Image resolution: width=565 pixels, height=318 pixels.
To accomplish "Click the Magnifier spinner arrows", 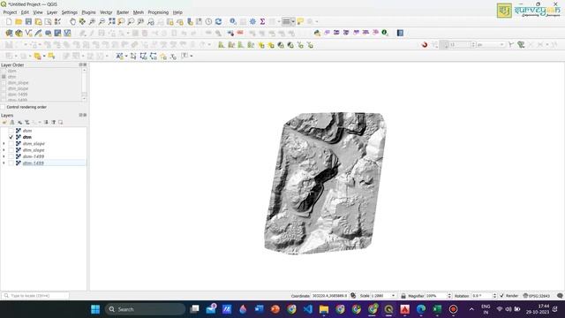I will [449, 296].
